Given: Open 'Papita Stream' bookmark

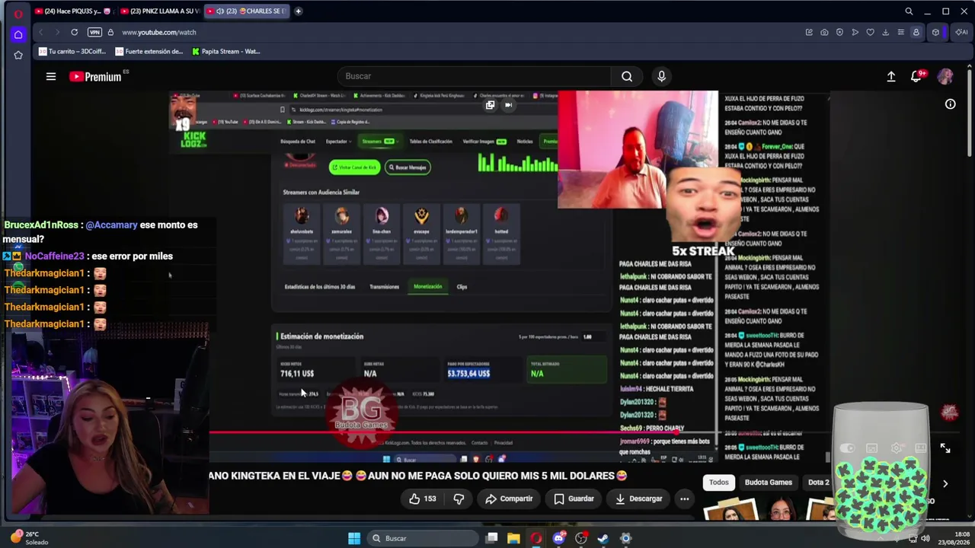Looking at the screenshot, I should point(226,52).
